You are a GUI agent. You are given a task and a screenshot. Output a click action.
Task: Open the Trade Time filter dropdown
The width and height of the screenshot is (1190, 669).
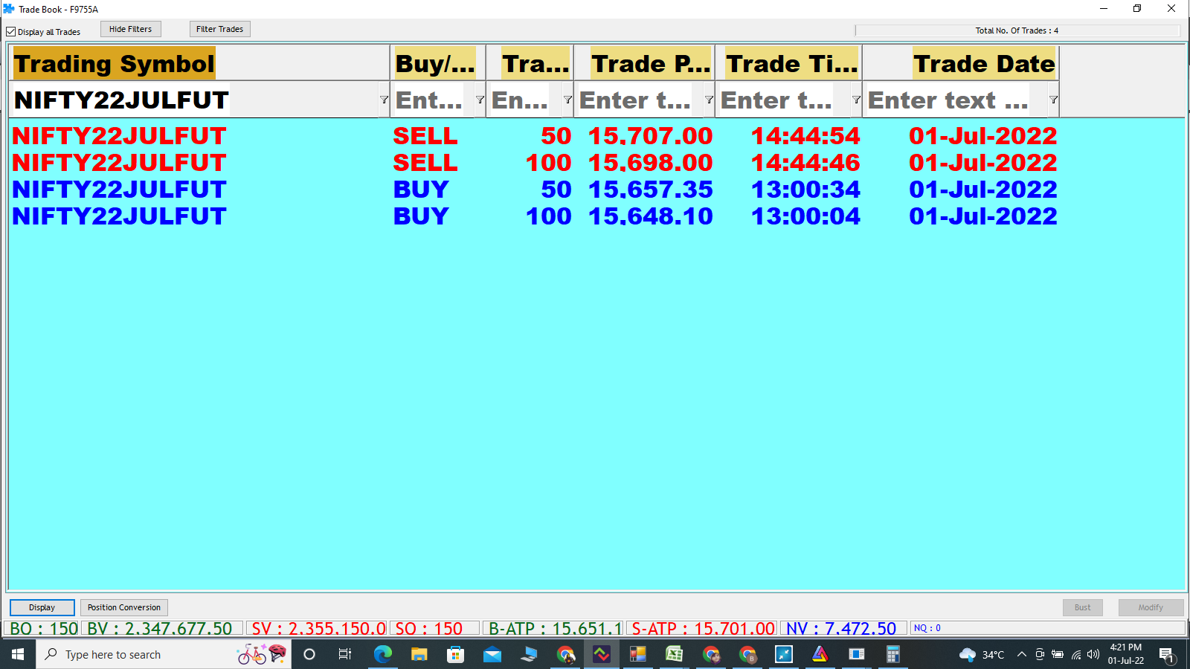pyautogui.click(x=856, y=100)
